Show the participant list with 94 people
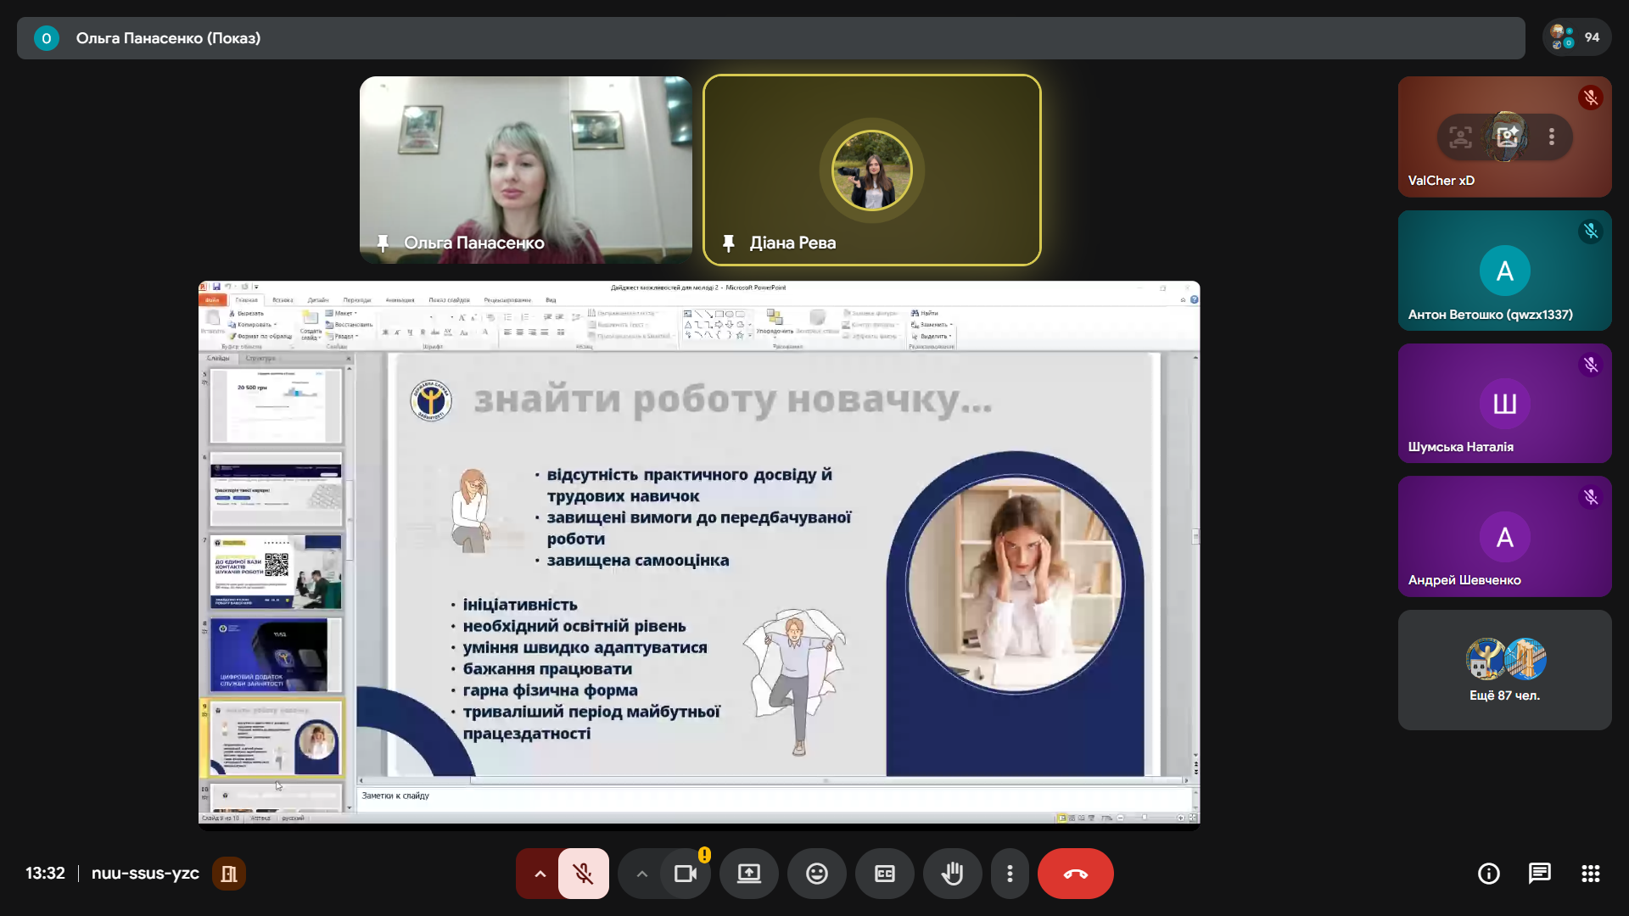 (1576, 37)
